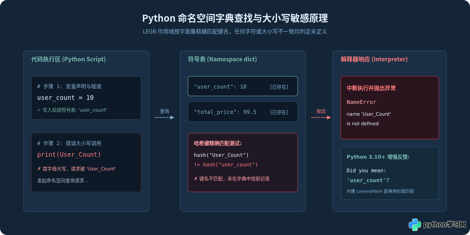Select the "NameError" exception name

click(361, 102)
